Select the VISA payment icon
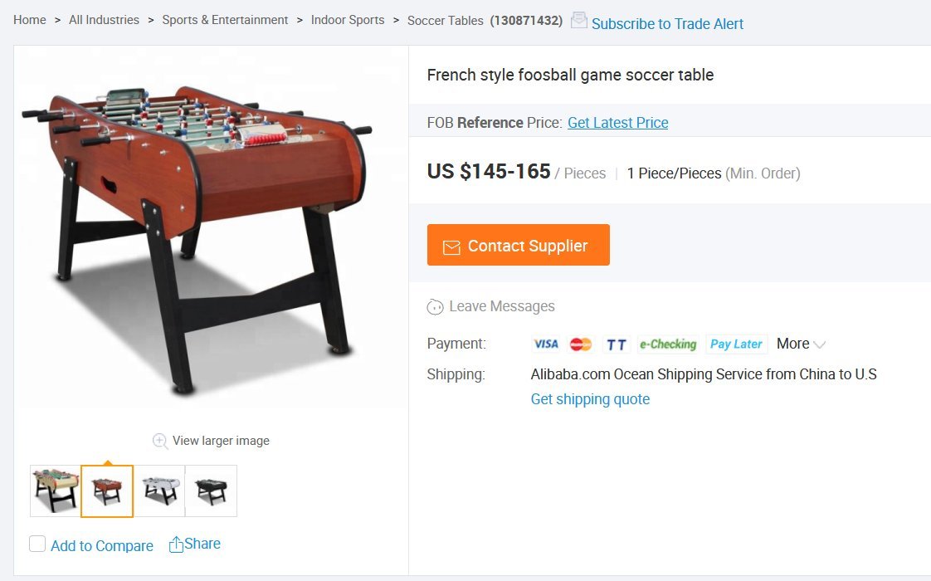 (546, 344)
